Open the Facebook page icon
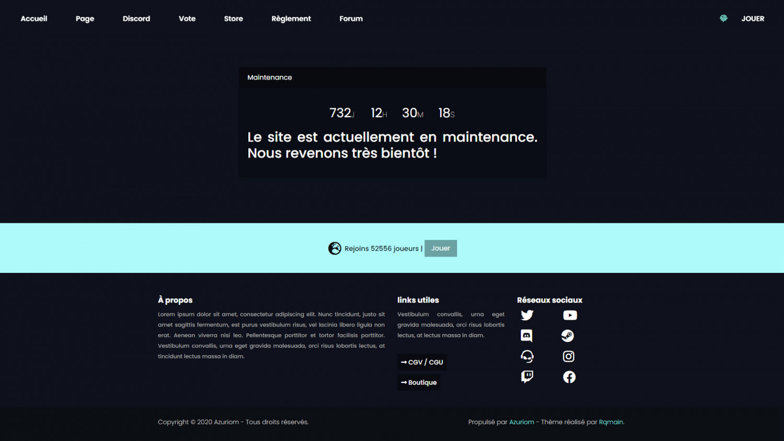 (x=569, y=377)
